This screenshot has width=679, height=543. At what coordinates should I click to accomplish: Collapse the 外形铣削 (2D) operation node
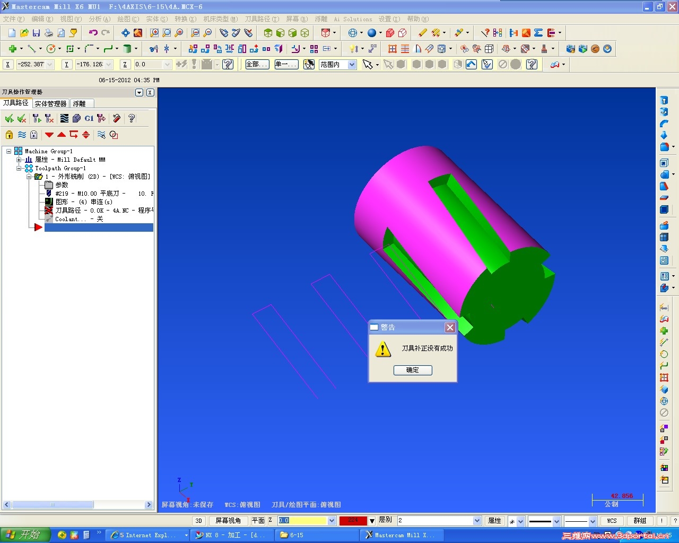(30, 177)
